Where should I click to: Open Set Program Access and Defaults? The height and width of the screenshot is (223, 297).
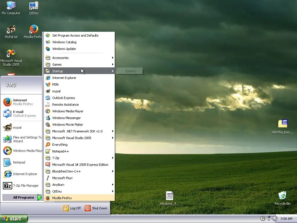point(79,35)
